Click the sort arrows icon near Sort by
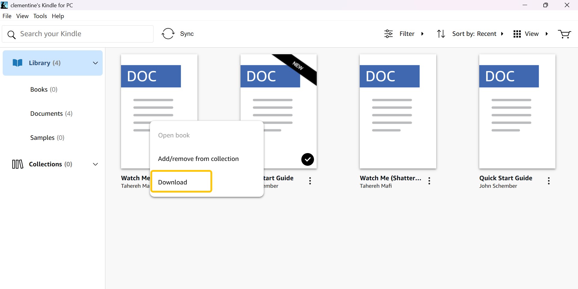 (441, 34)
